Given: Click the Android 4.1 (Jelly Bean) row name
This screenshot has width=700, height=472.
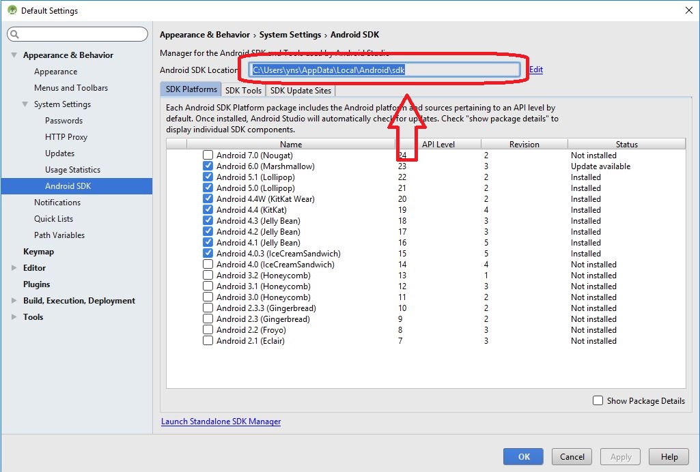Looking at the screenshot, I should (x=258, y=242).
